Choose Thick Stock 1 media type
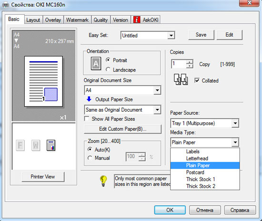 [205, 179]
